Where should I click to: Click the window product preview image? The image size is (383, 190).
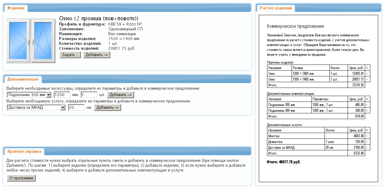[31, 41]
